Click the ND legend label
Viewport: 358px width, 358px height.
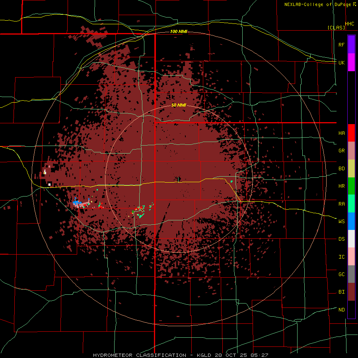pyautogui.click(x=341, y=309)
